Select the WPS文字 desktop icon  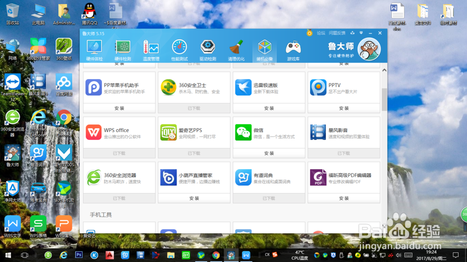[13, 227]
